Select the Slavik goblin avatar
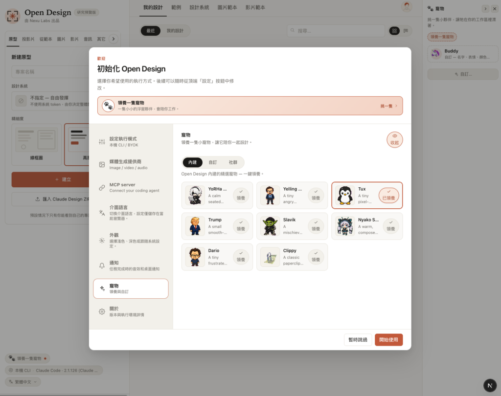This screenshot has width=501, height=396. coord(270,226)
